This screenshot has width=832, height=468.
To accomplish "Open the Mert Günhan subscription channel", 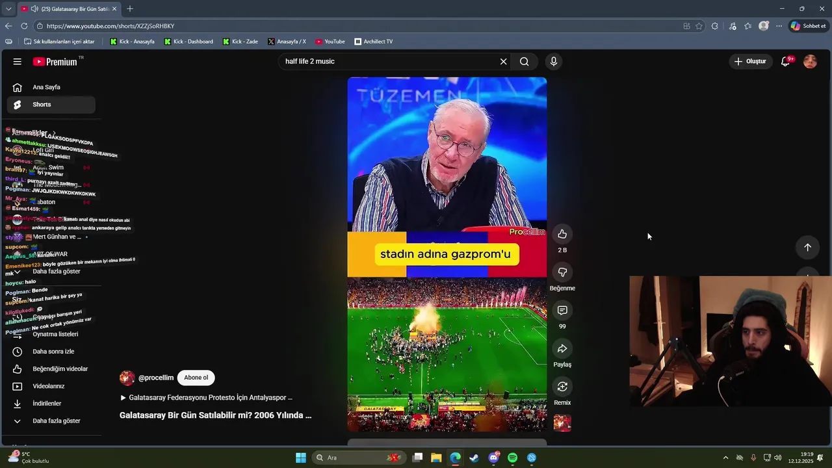I will 51,237.
